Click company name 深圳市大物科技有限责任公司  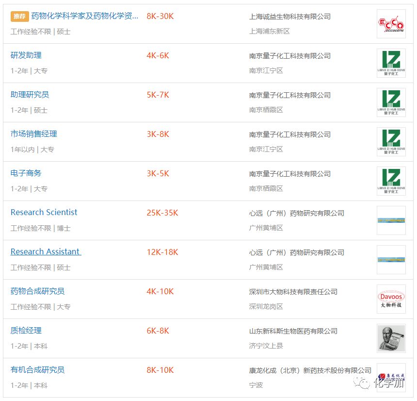click(x=293, y=292)
